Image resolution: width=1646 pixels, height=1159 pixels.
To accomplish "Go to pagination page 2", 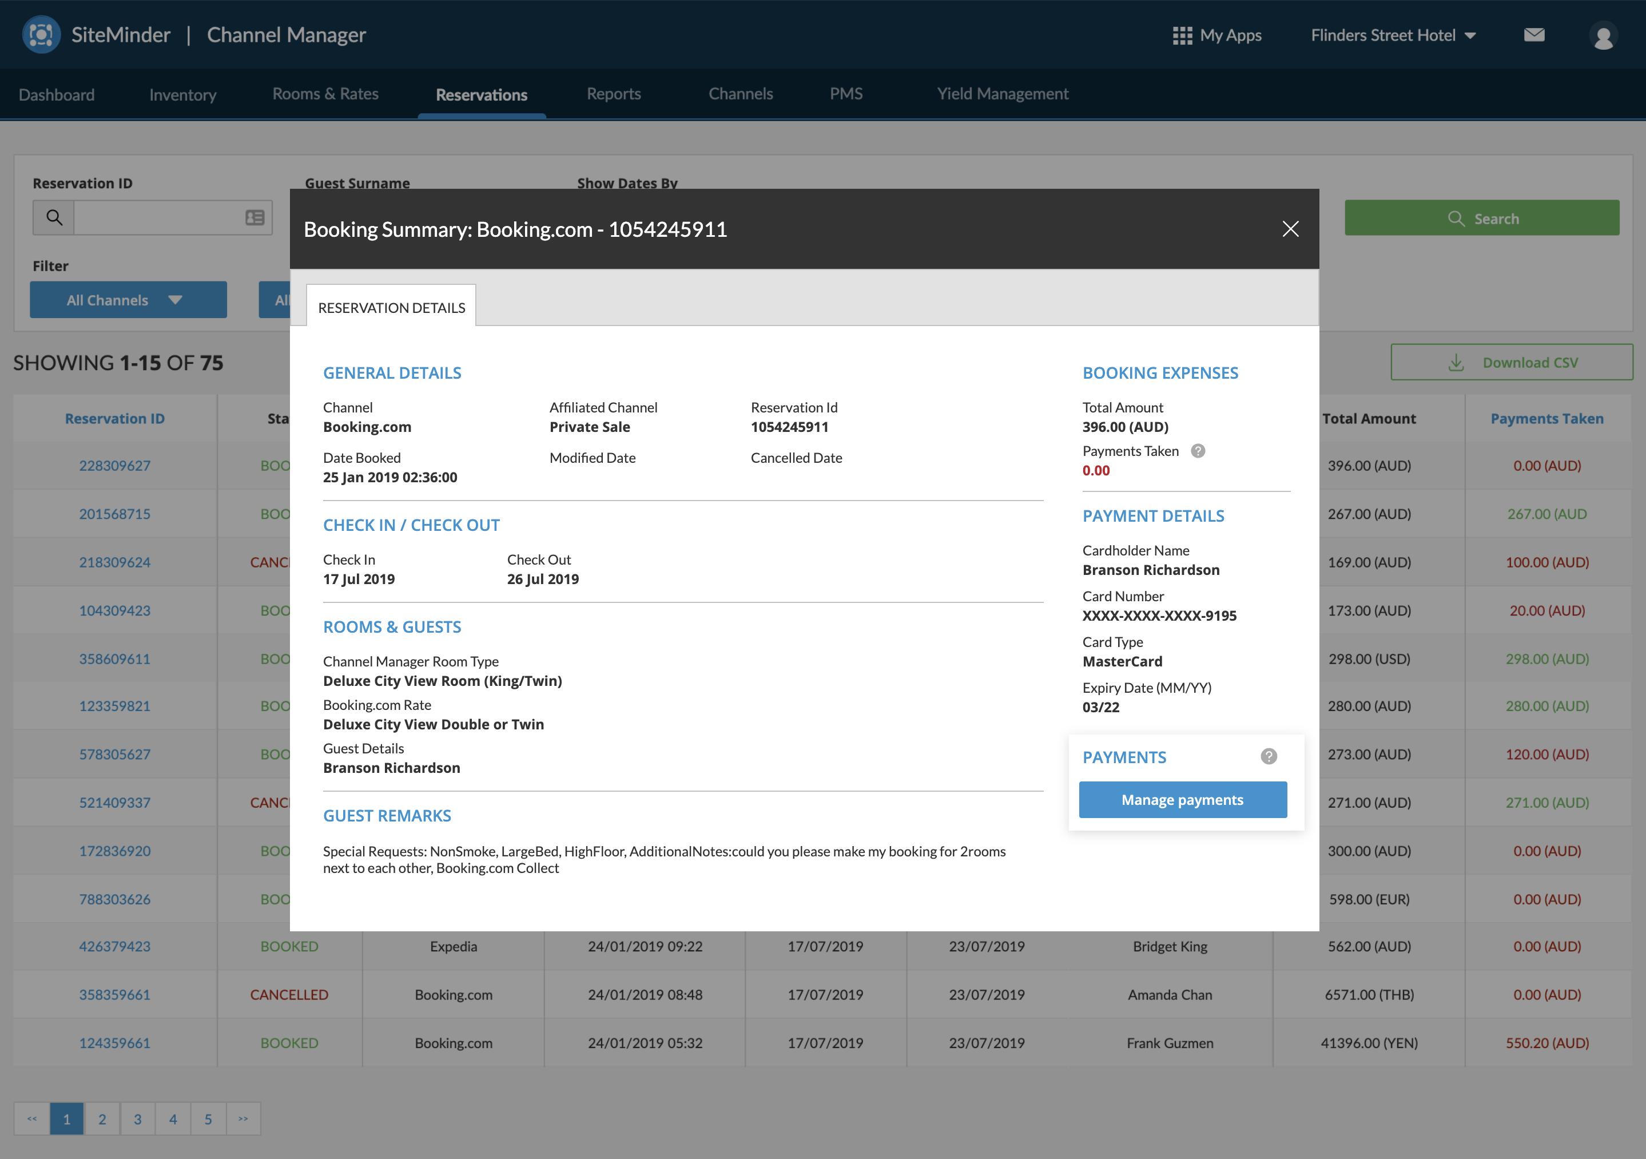I will tap(102, 1119).
